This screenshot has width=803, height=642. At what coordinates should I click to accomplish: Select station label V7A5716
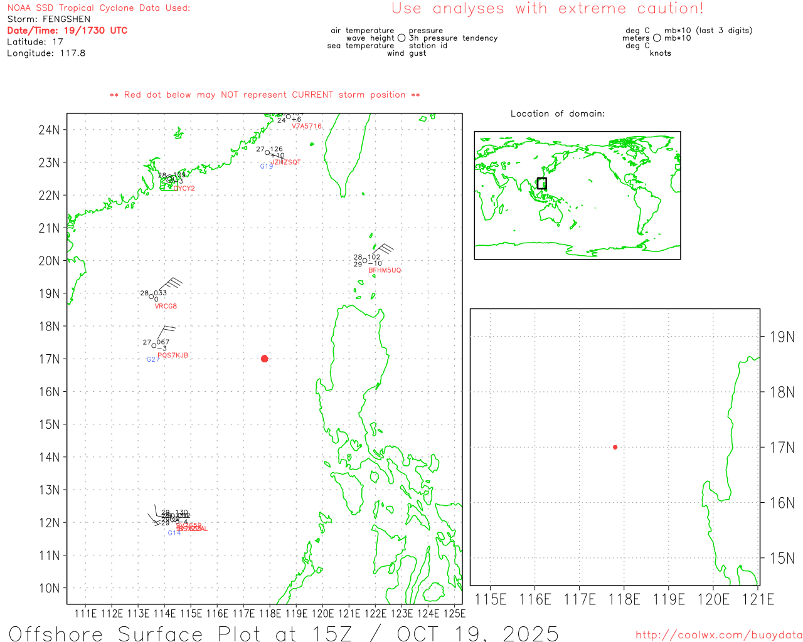click(307, 127)
